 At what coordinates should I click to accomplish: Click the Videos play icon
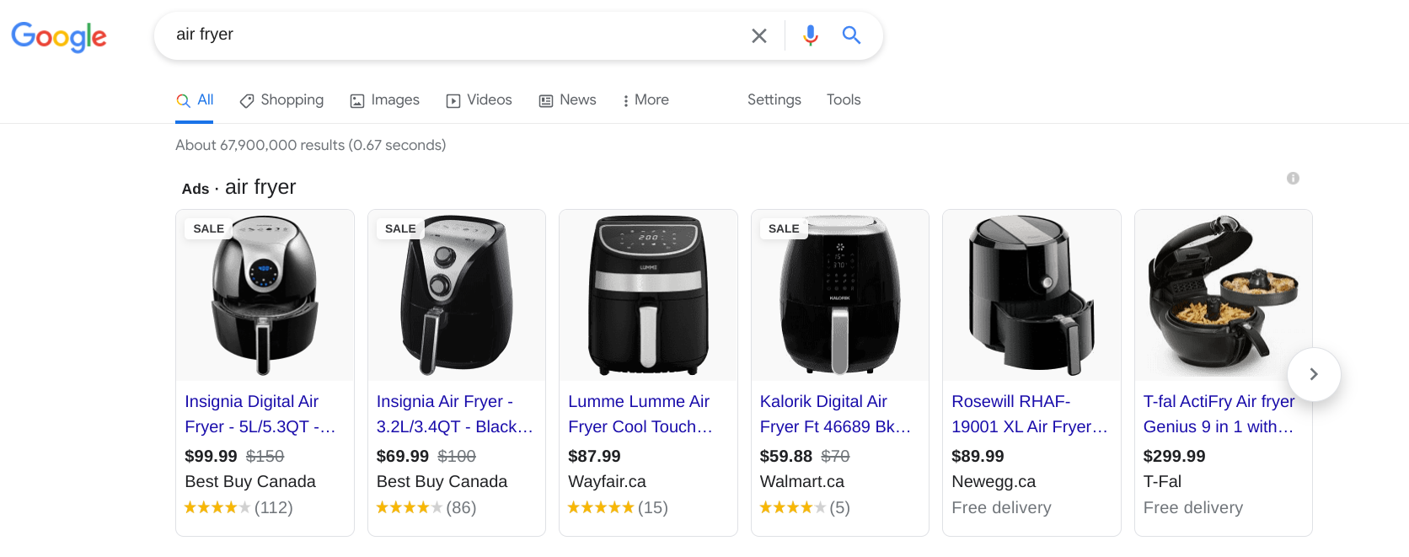tap(453, 100)
